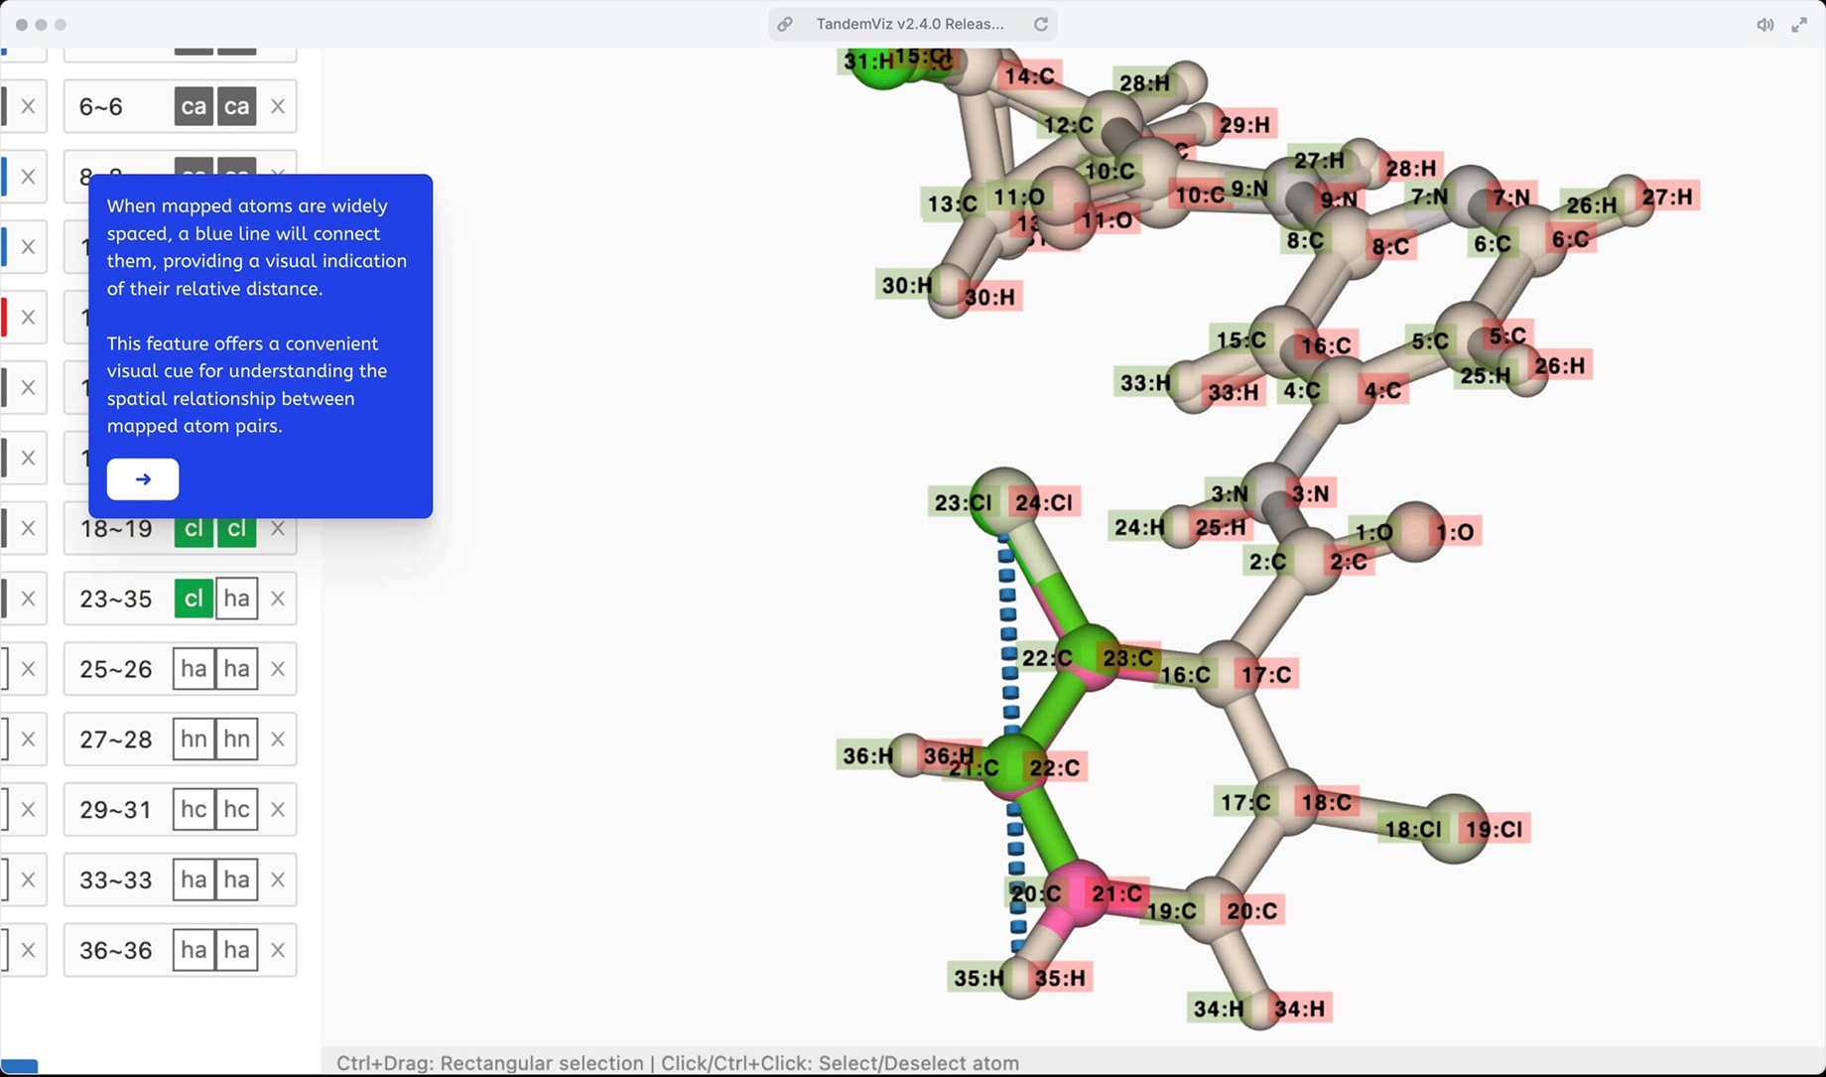Select the 29~31 hc mapping entry
The width and height of the screenshot is (1826, 1077).
tap(116, 810)
